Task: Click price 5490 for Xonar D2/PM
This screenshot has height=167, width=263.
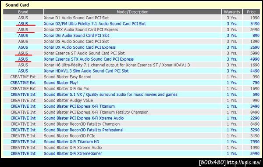Action: [255, 24]
